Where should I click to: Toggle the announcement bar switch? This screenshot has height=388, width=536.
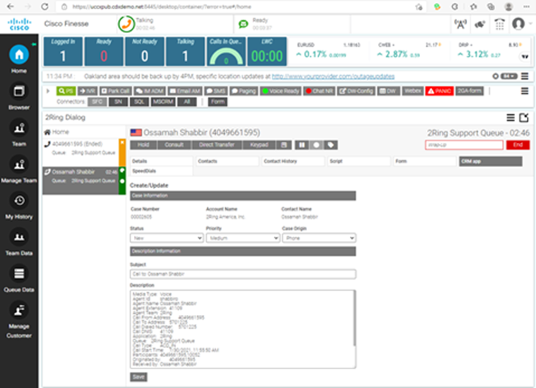(x=509, y=76)
